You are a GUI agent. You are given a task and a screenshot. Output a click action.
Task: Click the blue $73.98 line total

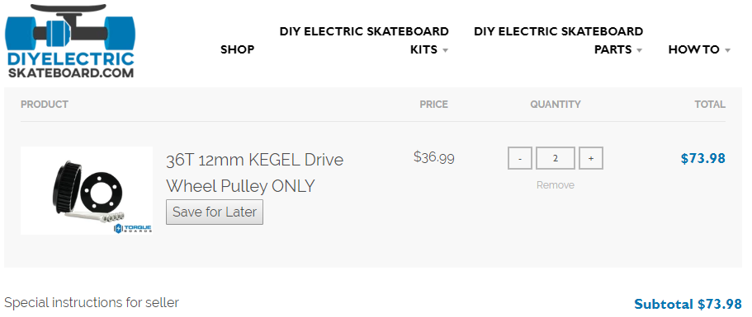(703, 158)
